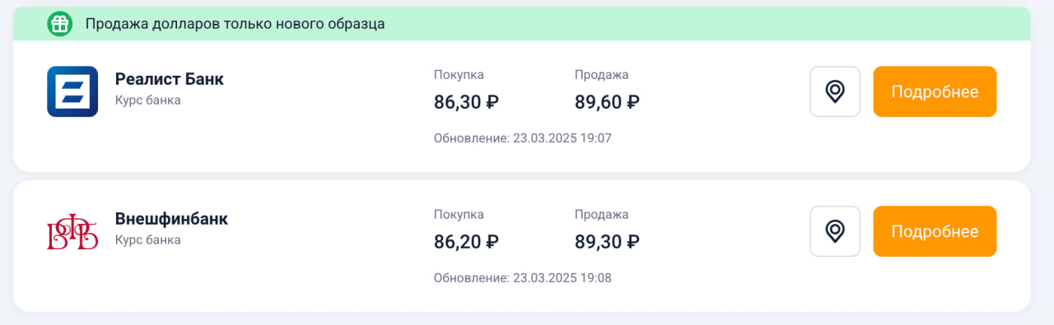Open Подробнее for Реалист Банк
This screenshot has height=325, width=1054.
(935, 91)
